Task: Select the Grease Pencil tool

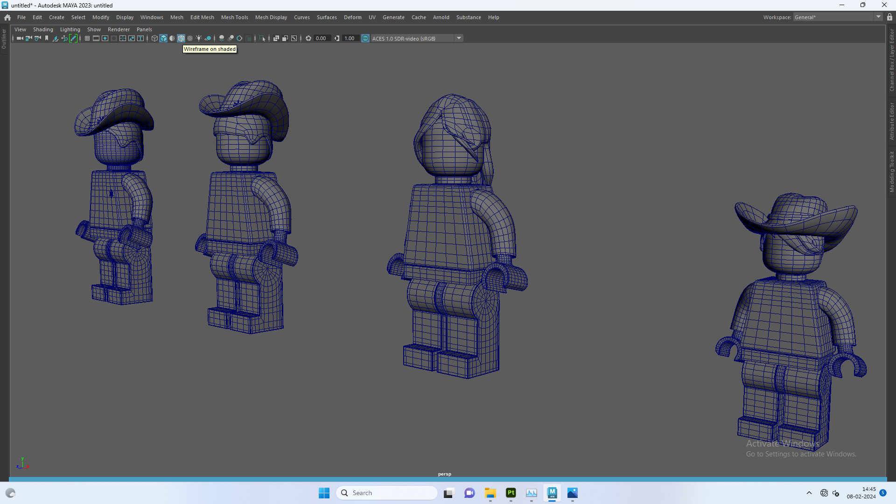Action: click(x=73, y=38)
